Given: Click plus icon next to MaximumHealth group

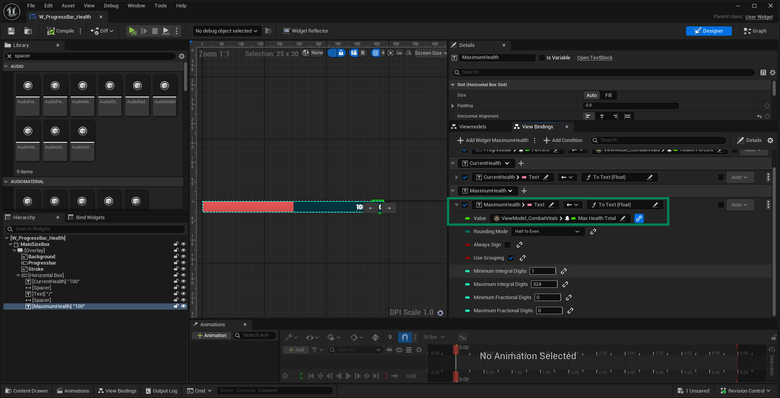Looking at the screenshot, I should tap(524, 191).
